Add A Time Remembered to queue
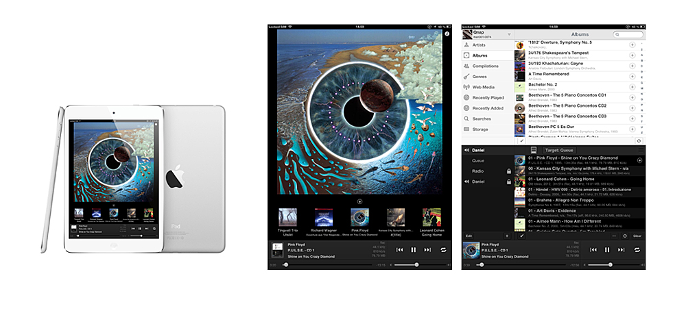The width and height of the screenshot is (686, 315). [632, 77]
